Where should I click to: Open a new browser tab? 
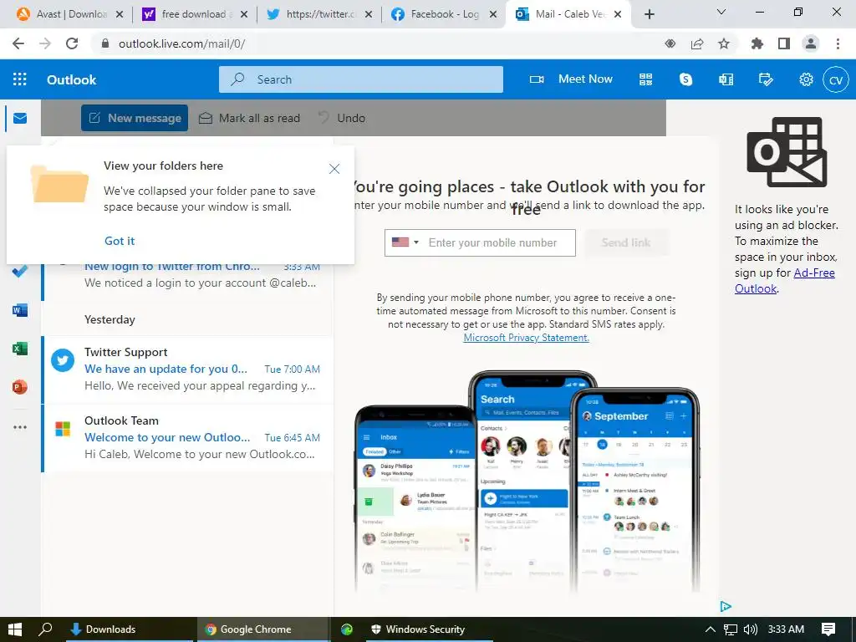(649, 14)
